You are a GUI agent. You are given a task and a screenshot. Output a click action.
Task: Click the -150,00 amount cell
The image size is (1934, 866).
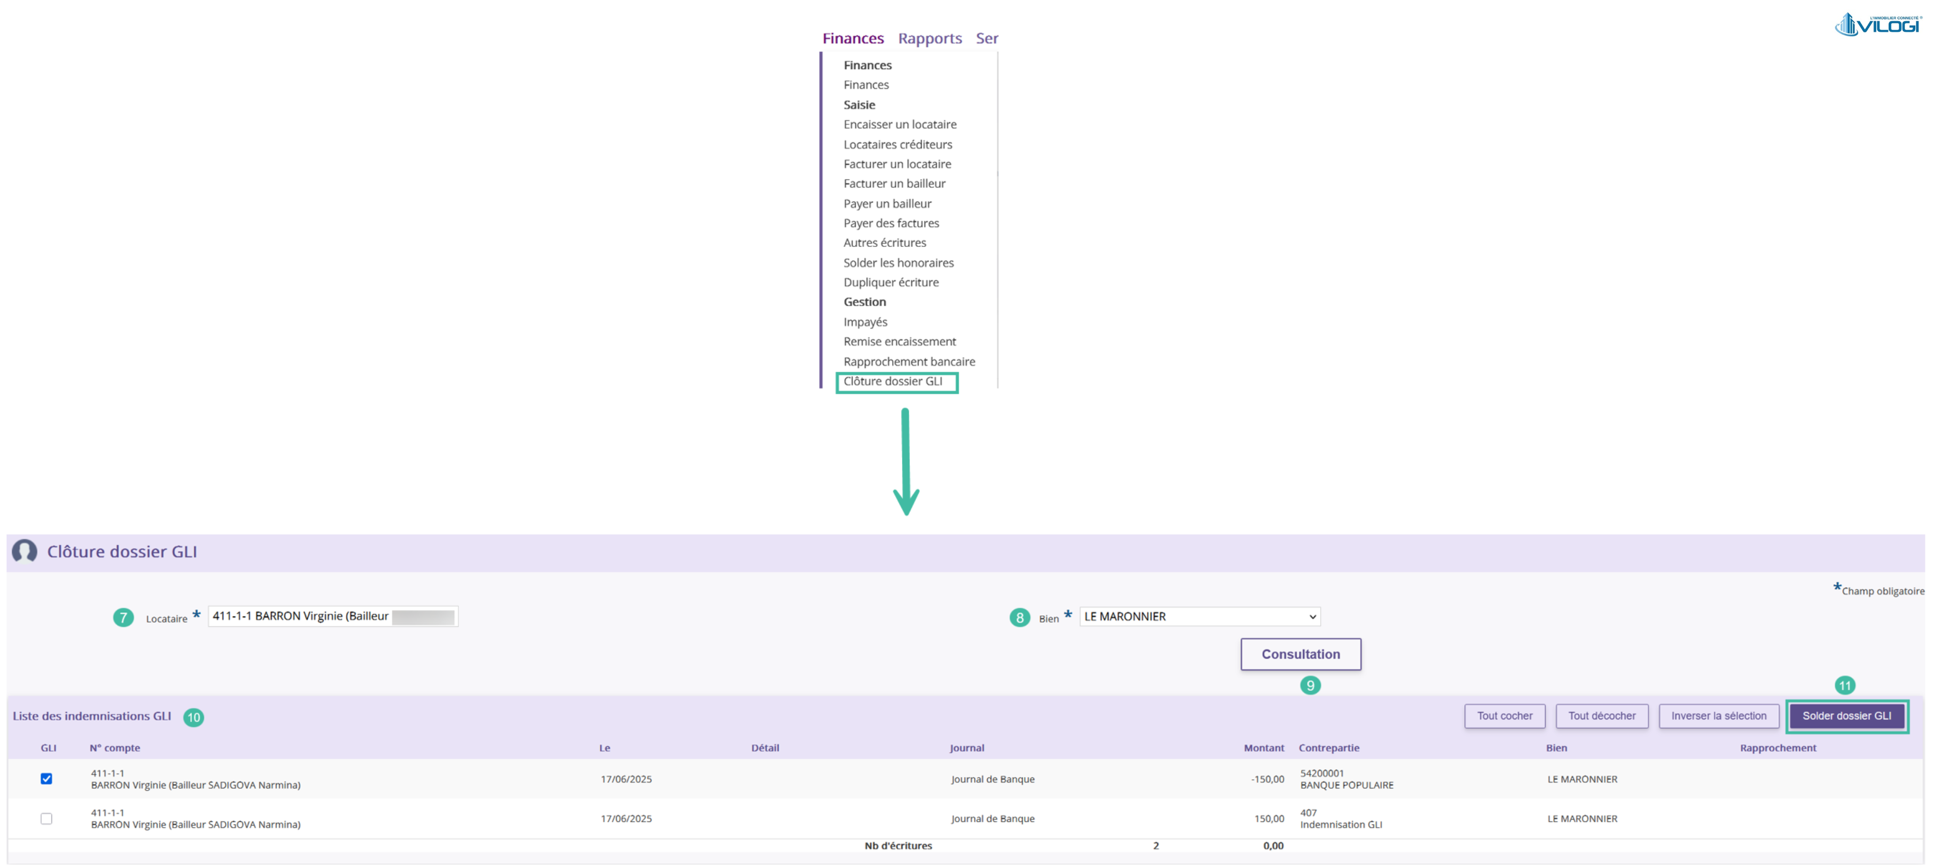click(1267, 779)
